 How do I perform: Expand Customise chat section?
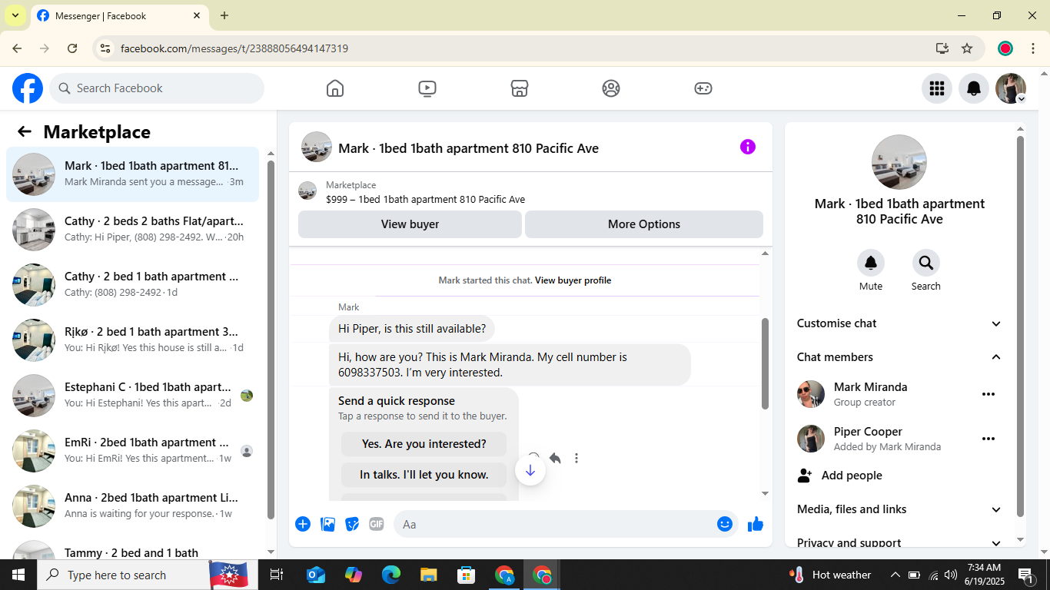click(899, 323)
